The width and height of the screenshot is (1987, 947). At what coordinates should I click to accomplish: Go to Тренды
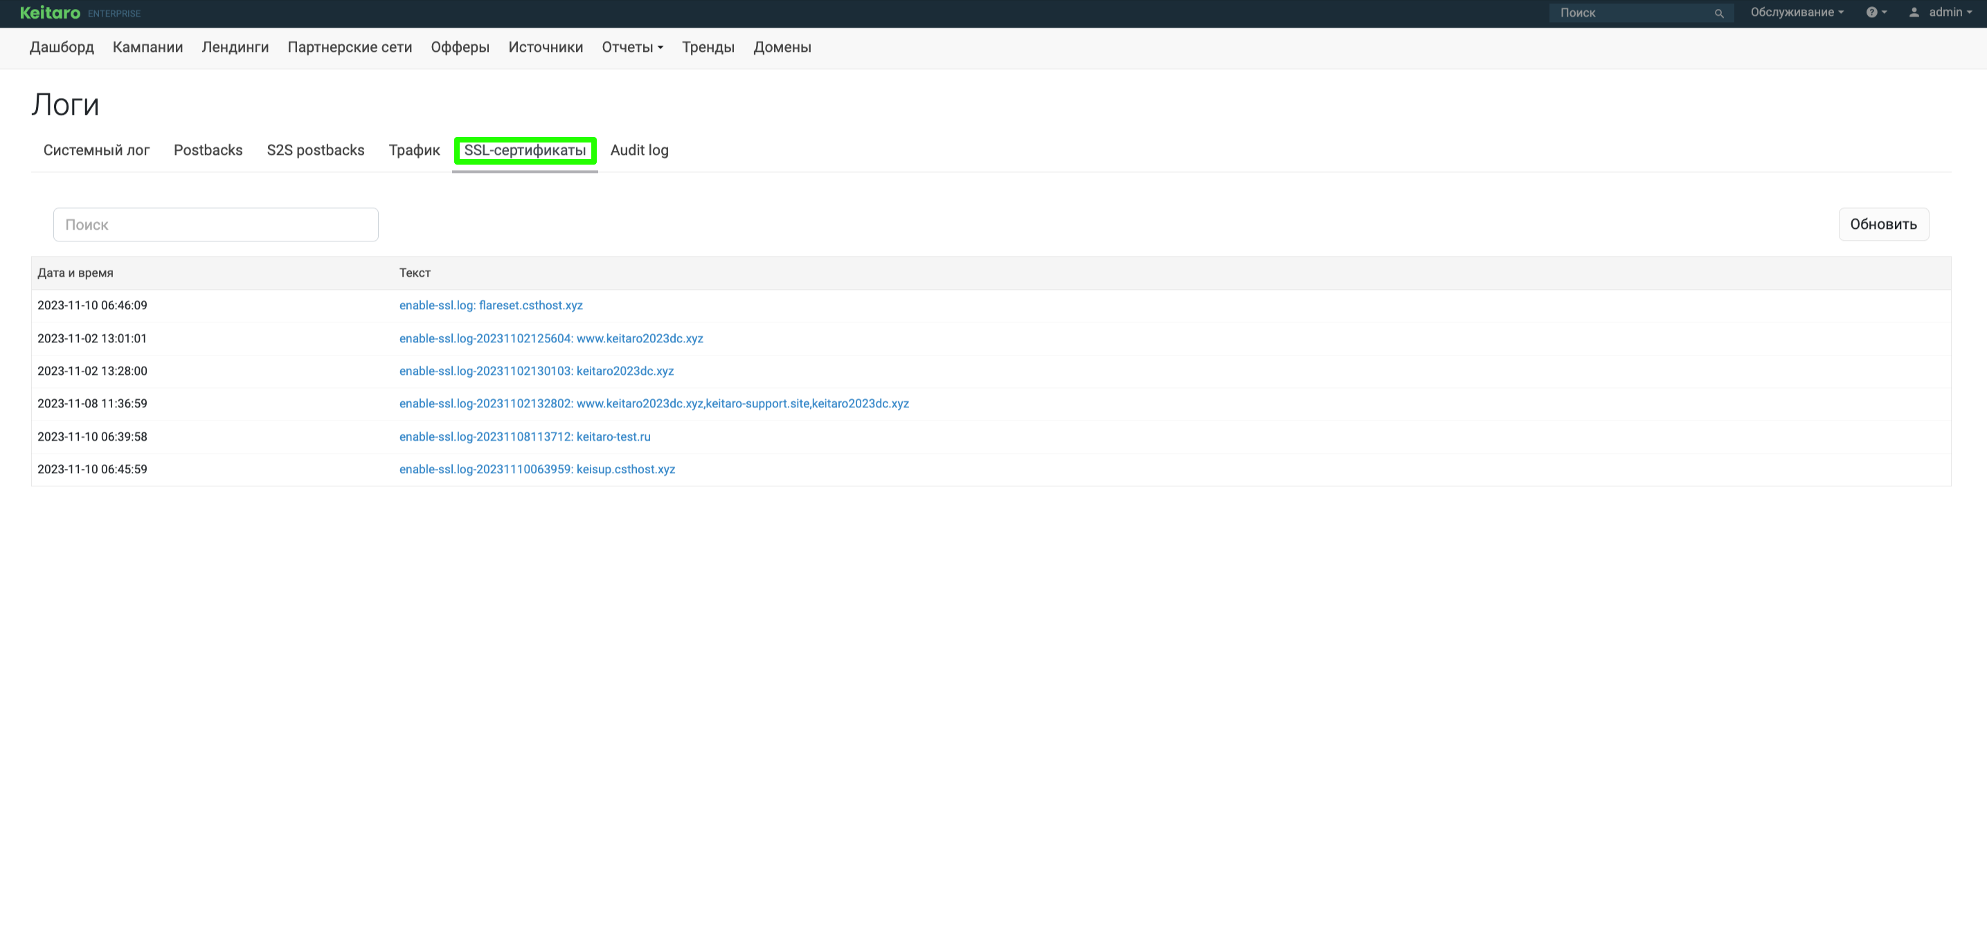(x=708, y=47)
